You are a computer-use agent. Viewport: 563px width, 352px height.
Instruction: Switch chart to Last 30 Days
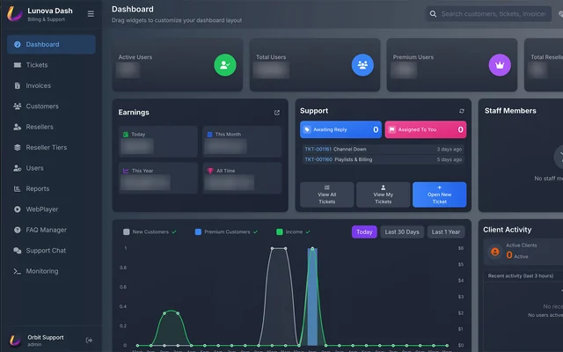402,232
